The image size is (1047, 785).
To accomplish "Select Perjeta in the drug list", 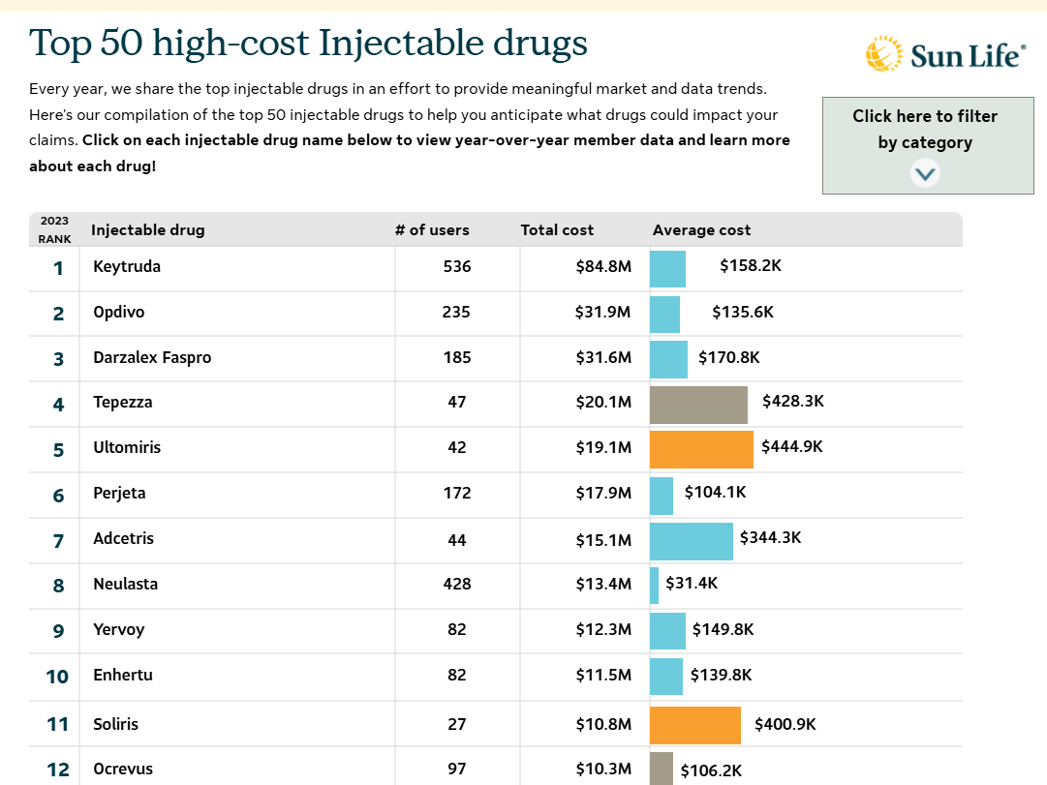I will pos(119,493).
